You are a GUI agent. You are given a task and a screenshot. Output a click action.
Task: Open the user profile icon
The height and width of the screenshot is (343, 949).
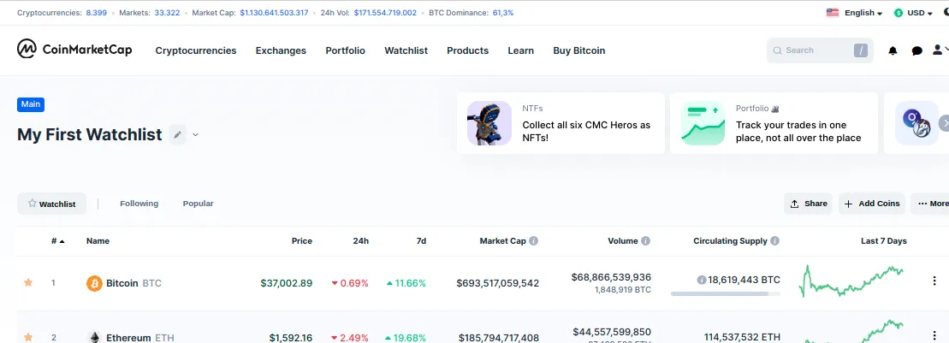[x=938, y=50]
